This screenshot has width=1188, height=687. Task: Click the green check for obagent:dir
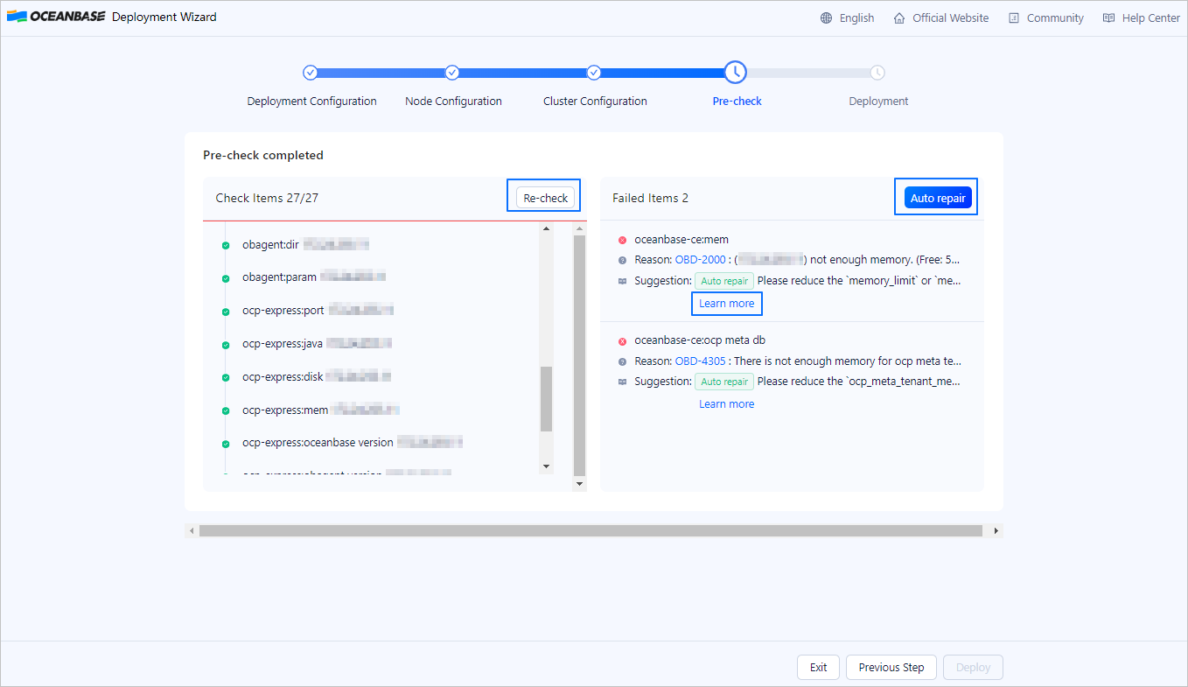[x=226, y=245]
